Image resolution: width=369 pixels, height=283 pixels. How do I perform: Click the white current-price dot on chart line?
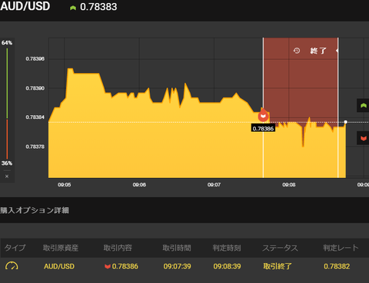(346, 122)
